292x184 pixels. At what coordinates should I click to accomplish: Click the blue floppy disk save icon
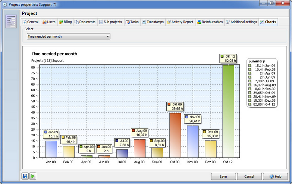pyautogui.click(x=25, y=176)
